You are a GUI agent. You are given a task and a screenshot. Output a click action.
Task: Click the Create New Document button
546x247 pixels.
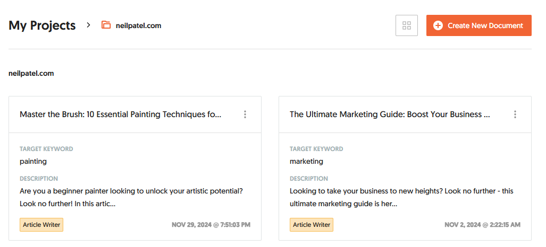pyautogui.click(x=478, y=25)
